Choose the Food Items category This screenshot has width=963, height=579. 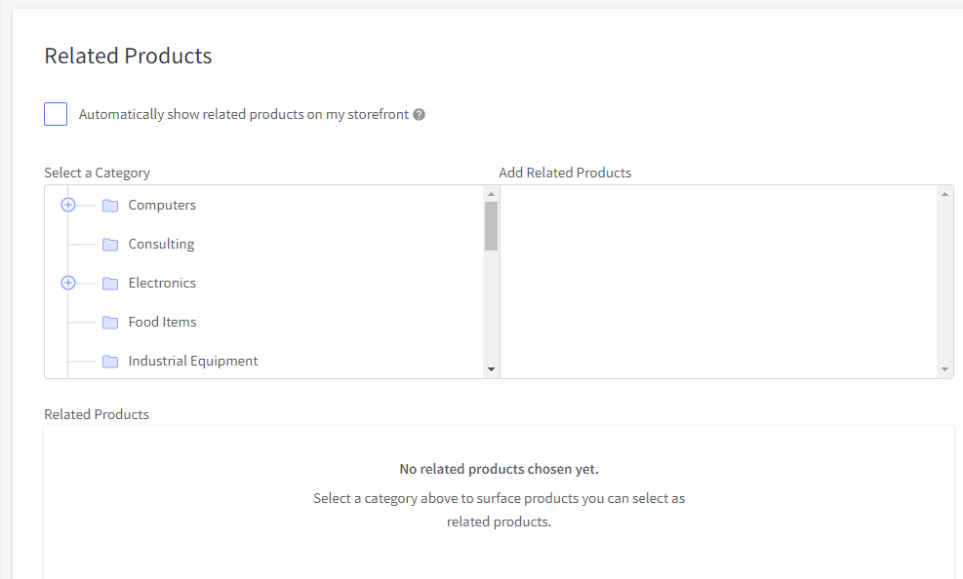click(x=162, y=322)
